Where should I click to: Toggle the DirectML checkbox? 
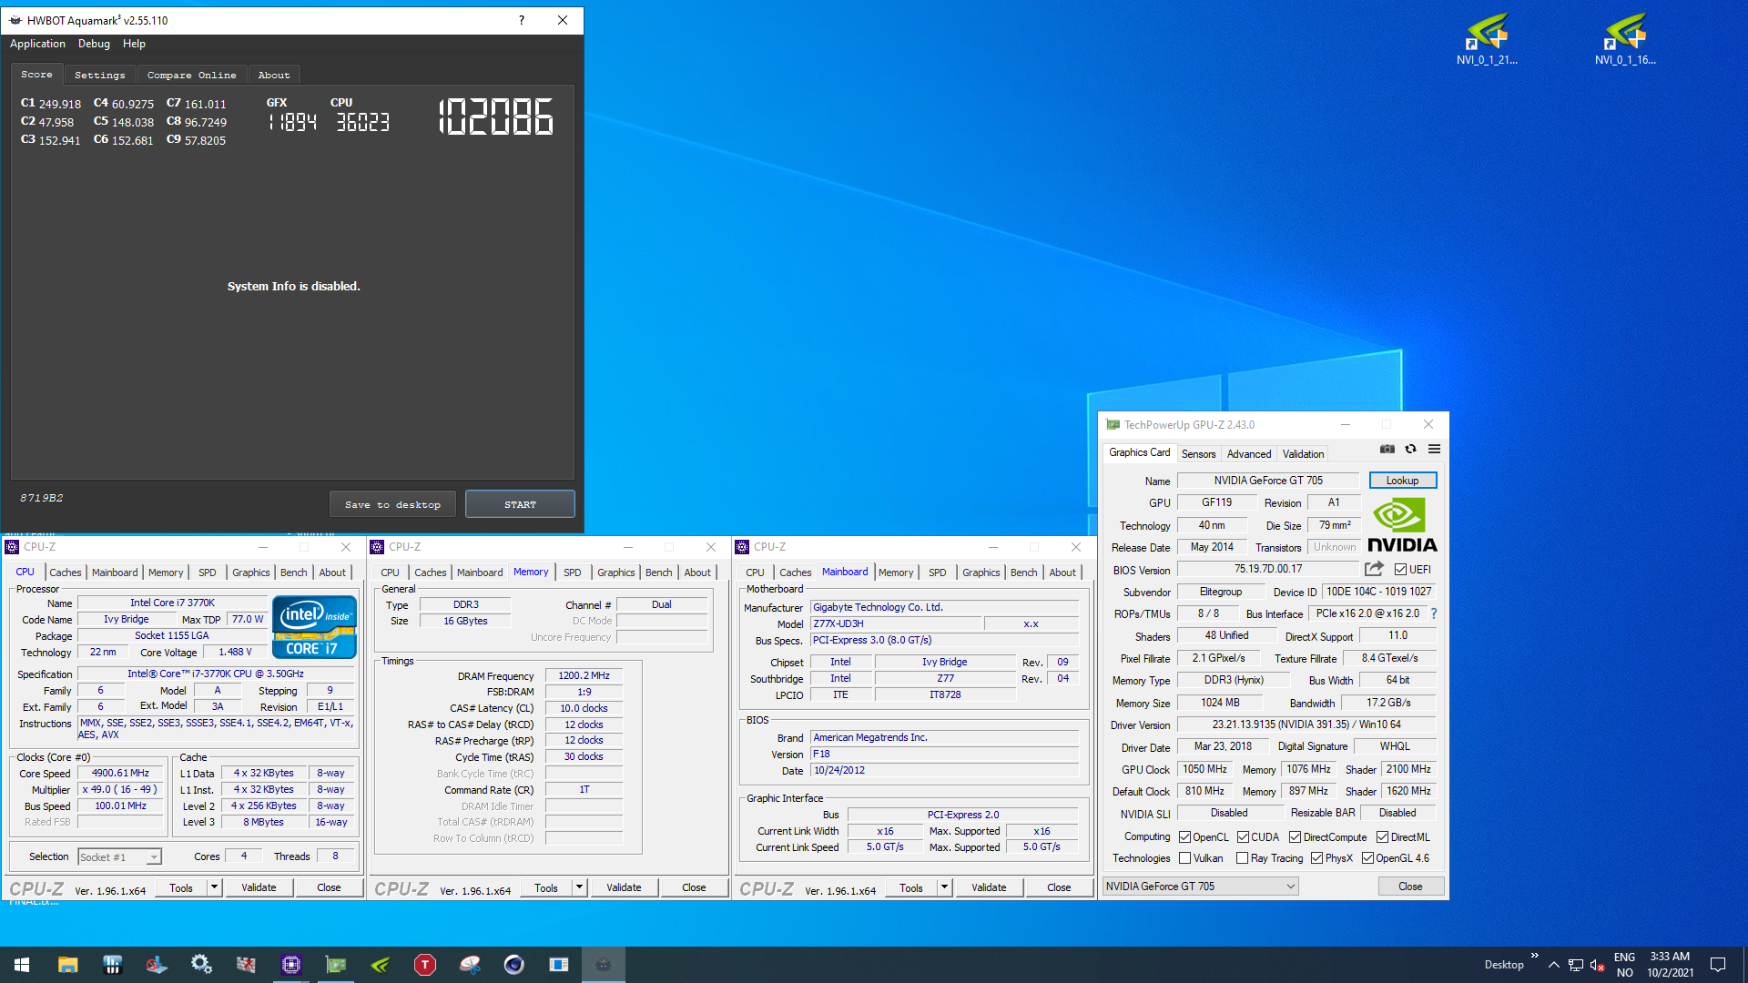click(x=1382, y=837)
